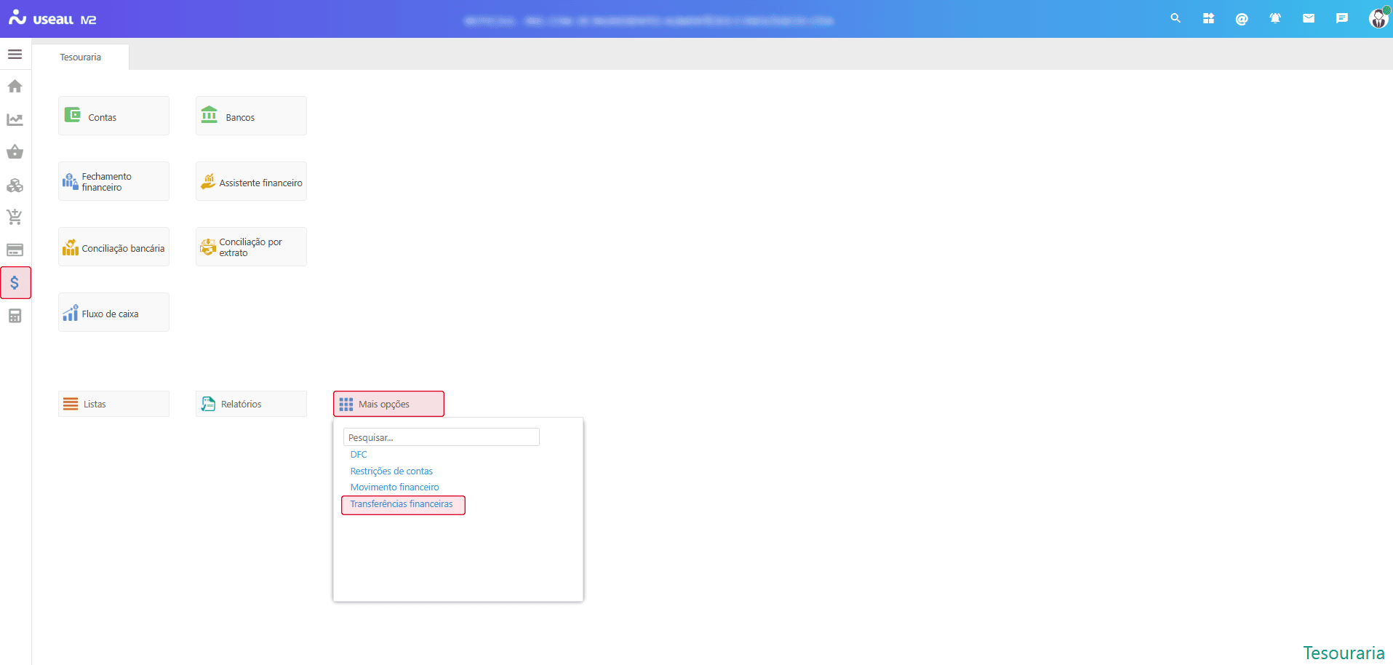Focus the Pesquisar search field
Viewport: 1393px width, 665px height.
[x=441, y=437]
